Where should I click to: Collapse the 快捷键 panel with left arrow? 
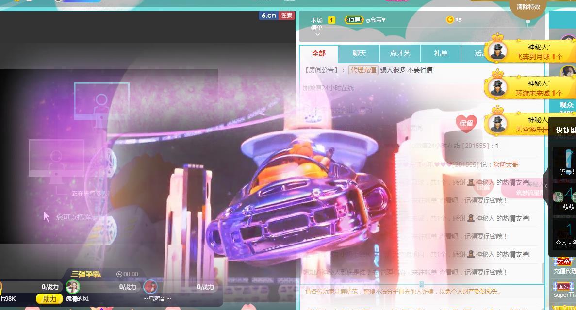545,186
